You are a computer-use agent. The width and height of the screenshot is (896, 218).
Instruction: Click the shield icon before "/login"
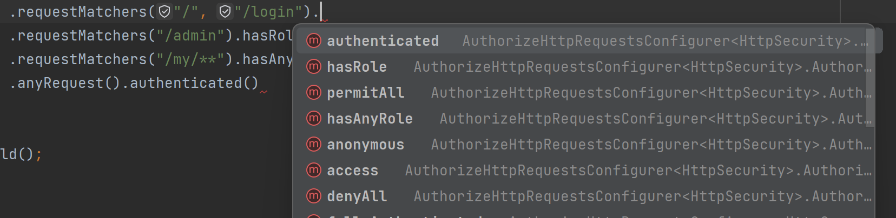point(225,11)
